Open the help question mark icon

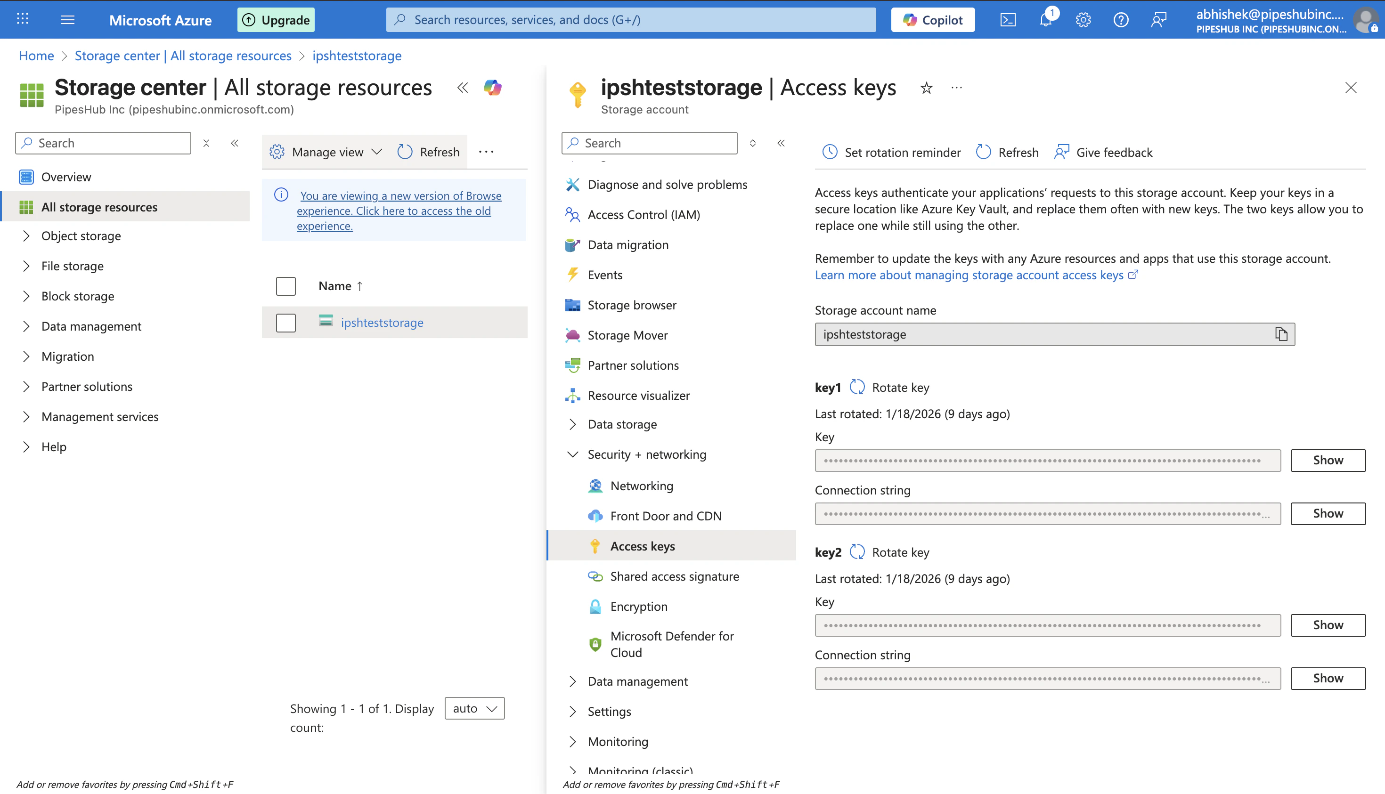(x=1121, y=20)
